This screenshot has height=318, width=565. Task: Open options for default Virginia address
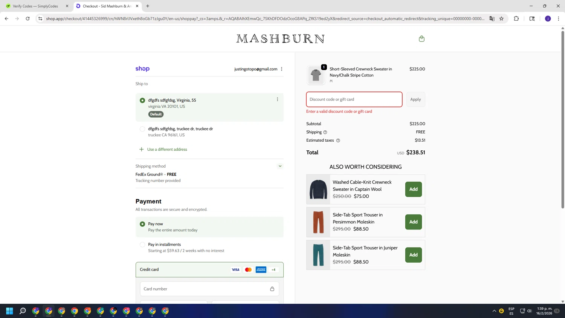pos(277,99)
